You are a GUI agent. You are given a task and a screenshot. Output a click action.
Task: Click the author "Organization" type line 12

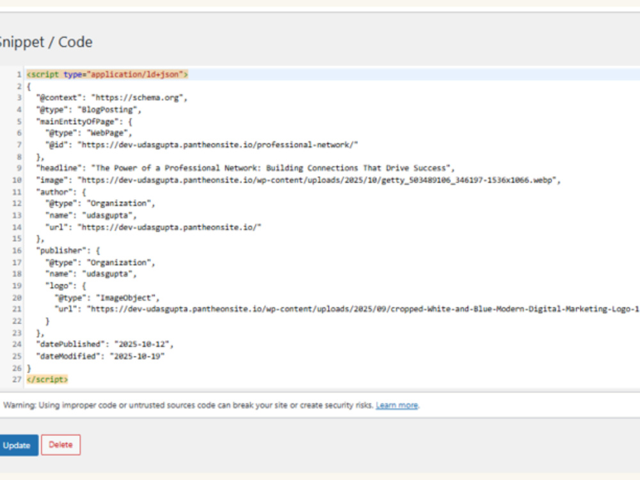pyautogui.click(x=100, y=204)
